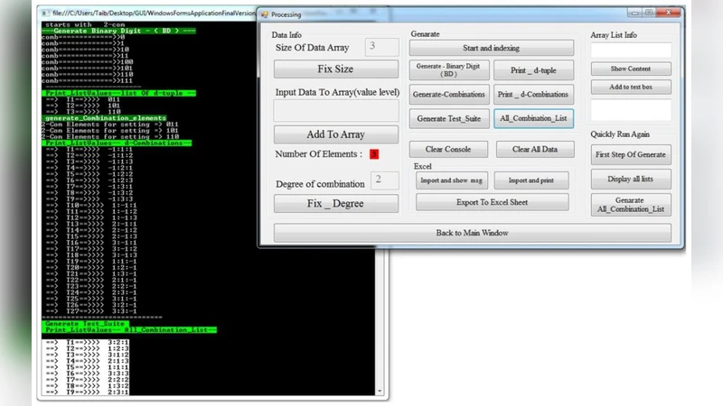Screen dimensions: 723x406
Task: Click Print _ d-Combinations button
Action: point(533,94)
